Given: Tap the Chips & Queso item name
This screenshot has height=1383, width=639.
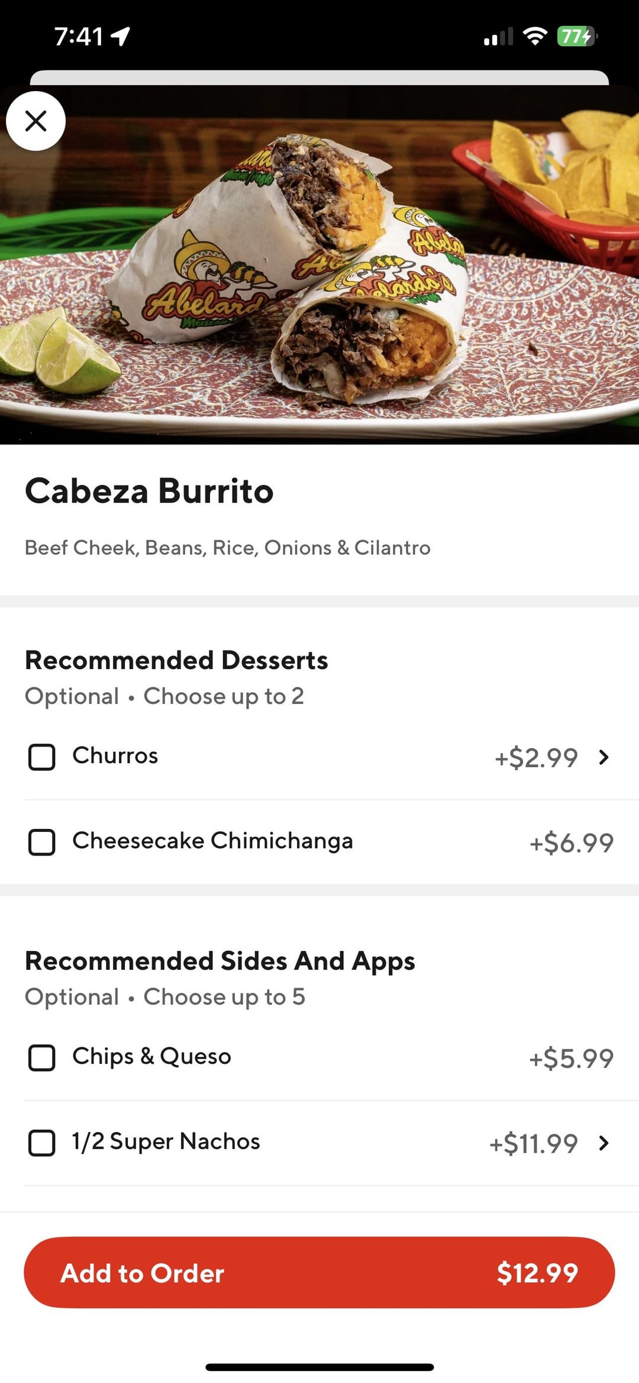Looking at the screenshot, I should click(x=151, y=1057).
